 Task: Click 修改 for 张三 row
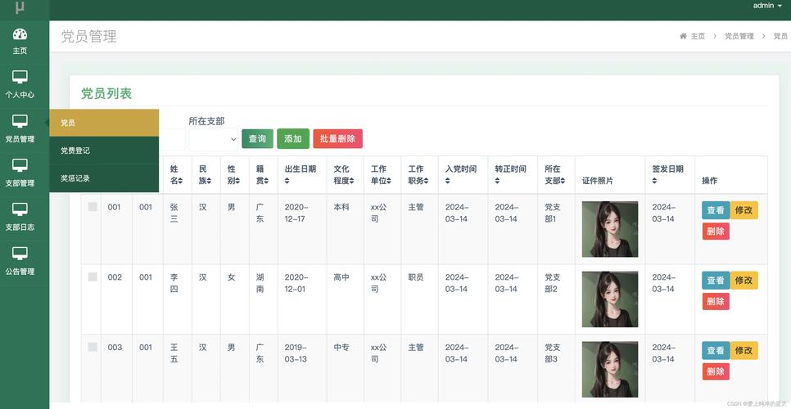(x=744, y=210)
